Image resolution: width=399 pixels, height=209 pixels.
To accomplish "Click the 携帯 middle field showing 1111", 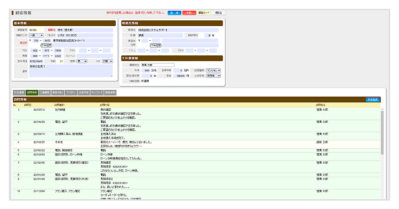I will point(46,56).
